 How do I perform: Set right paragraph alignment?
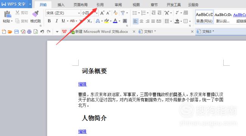click(148, 21)
